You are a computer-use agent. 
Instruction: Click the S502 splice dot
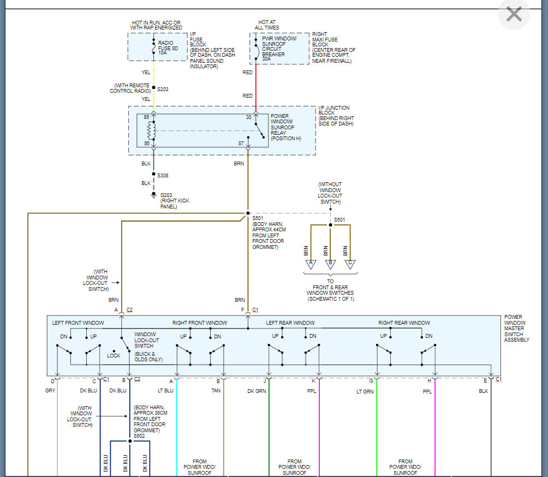click(x=130, y=441)
